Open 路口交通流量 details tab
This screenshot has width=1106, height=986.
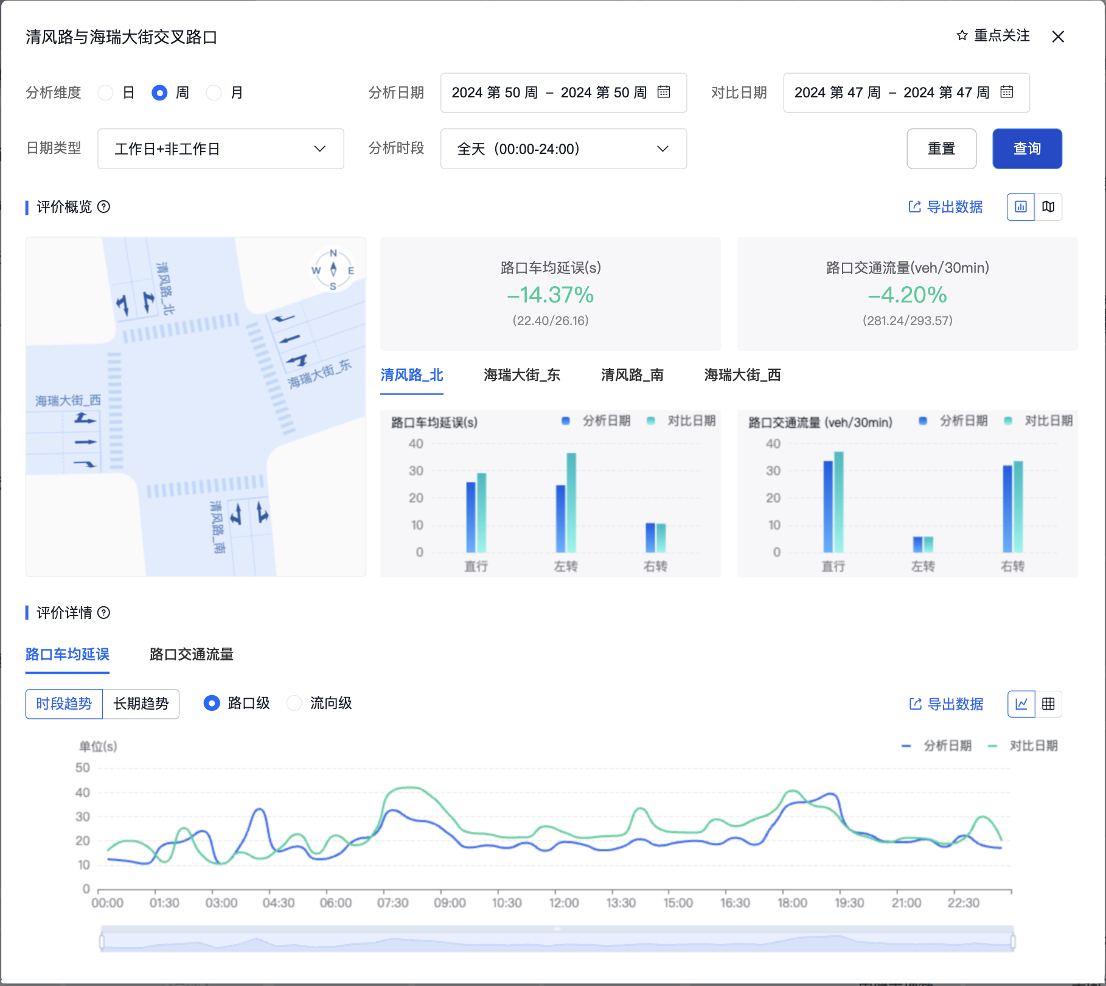(191, 654)
